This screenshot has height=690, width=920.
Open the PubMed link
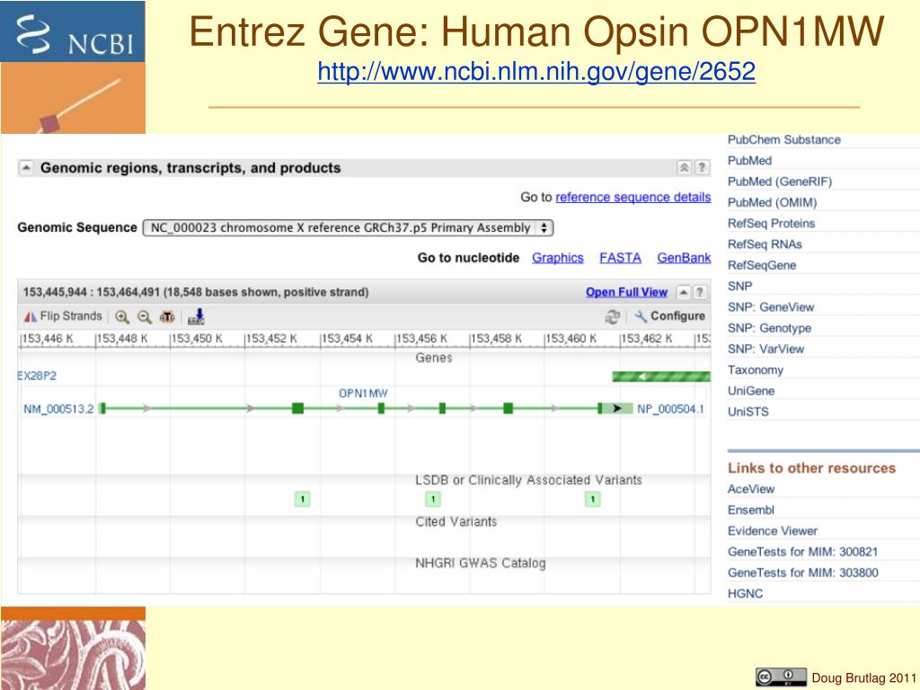750,161
